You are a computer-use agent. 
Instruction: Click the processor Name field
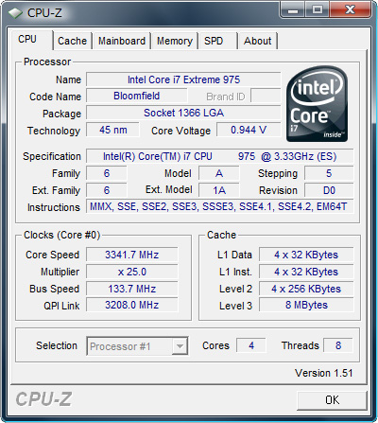[x=183, y=79]
